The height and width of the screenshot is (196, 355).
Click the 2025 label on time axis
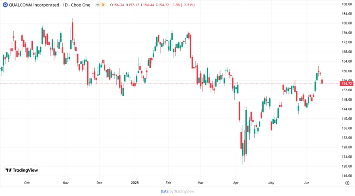135,183
